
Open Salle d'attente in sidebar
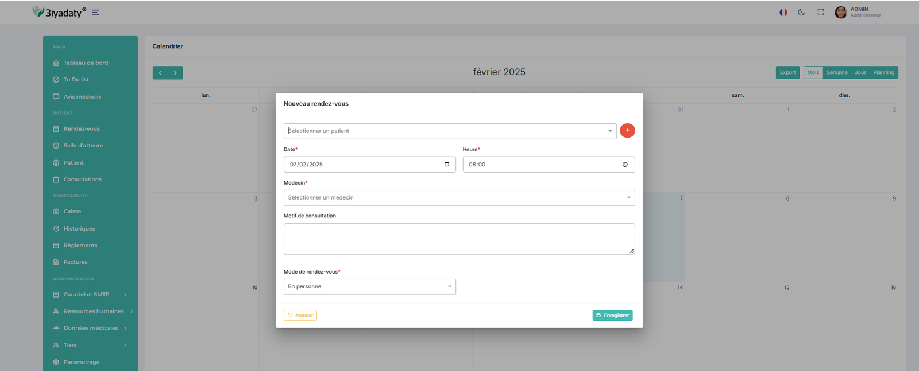point(83,146)
